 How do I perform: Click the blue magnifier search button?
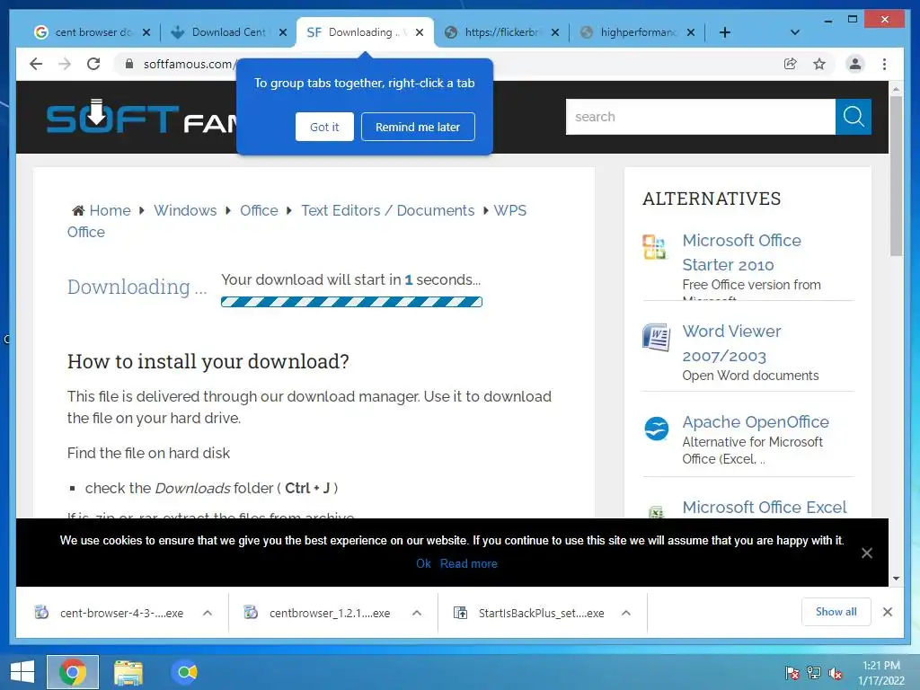point(854,117)
